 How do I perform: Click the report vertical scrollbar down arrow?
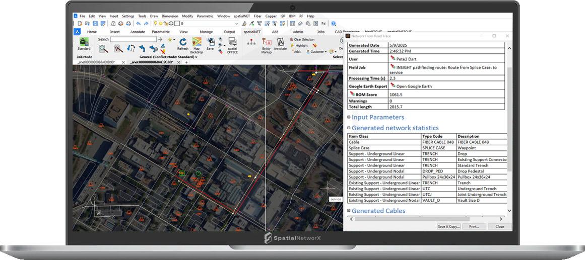(509, 211)
